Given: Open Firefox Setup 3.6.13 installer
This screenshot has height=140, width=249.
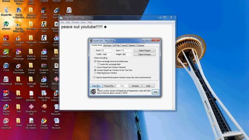Looking at the screenshot, I should pos(44,96).
